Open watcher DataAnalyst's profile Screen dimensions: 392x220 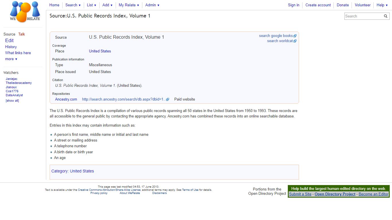tap(14, 95)
